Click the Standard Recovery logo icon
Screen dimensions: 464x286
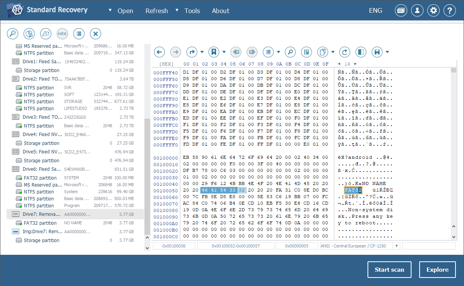[x=14, y=10]
